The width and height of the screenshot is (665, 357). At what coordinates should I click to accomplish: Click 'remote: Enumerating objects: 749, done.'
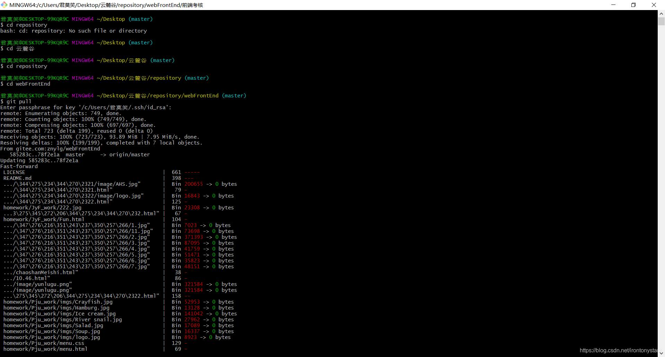[x=61, y=113]
